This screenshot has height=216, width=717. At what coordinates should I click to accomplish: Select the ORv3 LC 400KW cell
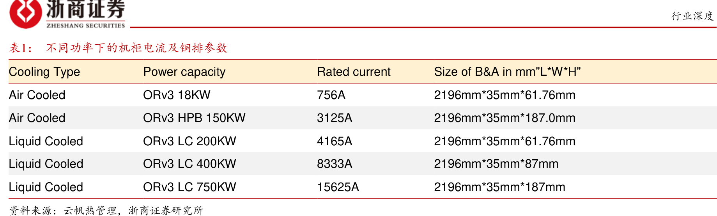[x=189, y=164]
